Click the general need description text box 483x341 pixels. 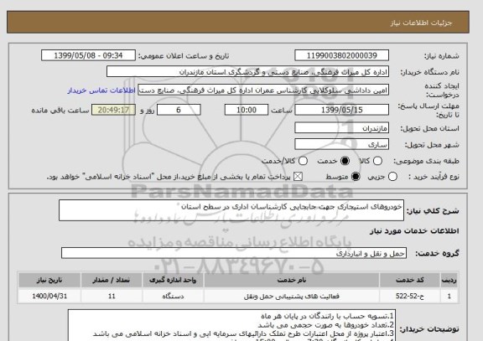coord(231,210)
